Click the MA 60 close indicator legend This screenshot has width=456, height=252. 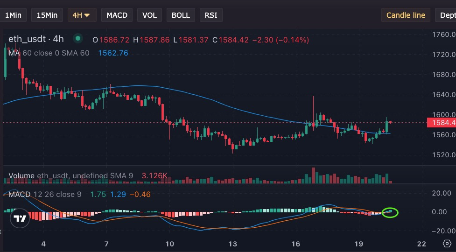[49, 53]
